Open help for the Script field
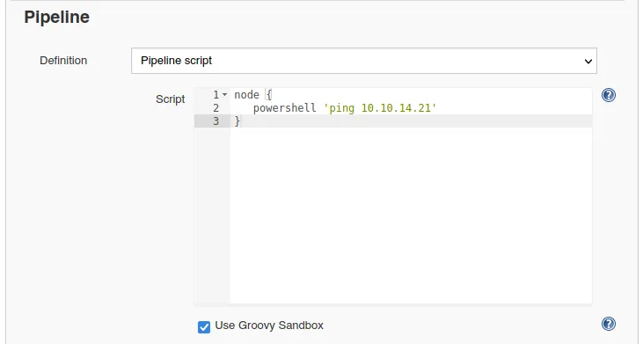Viewport: 643px width, 344px height. (608, 95)
